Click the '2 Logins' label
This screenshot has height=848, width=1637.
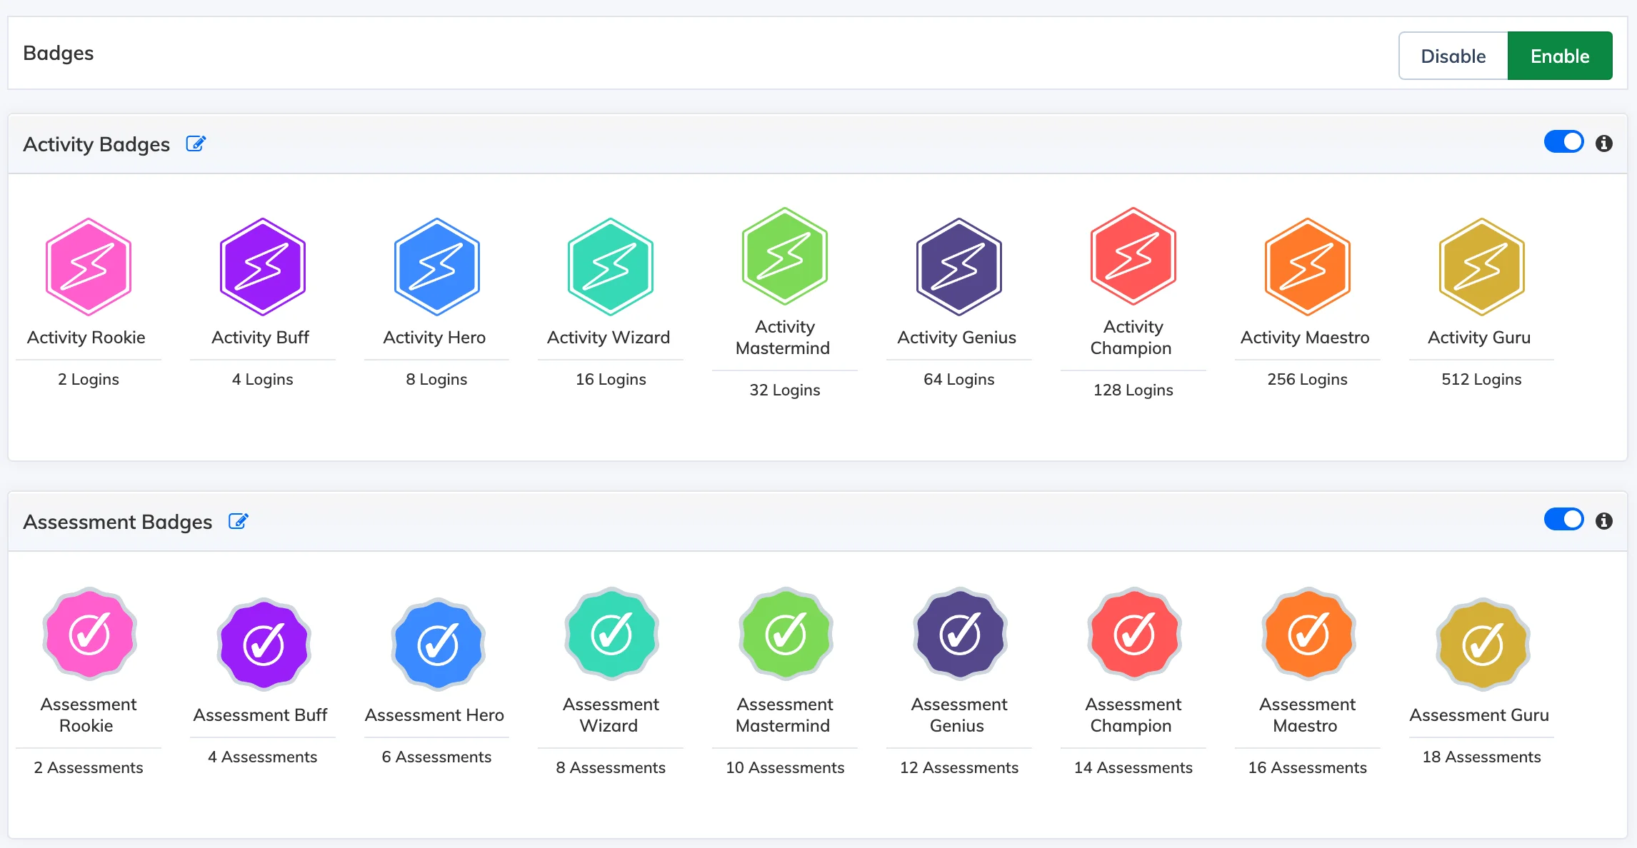pos(89,379)
